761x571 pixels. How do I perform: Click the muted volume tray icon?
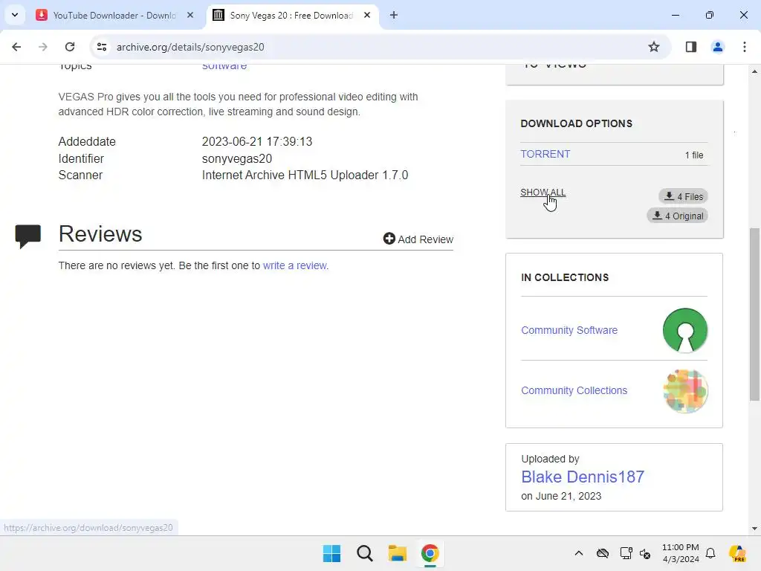click(x=645, y=553)
